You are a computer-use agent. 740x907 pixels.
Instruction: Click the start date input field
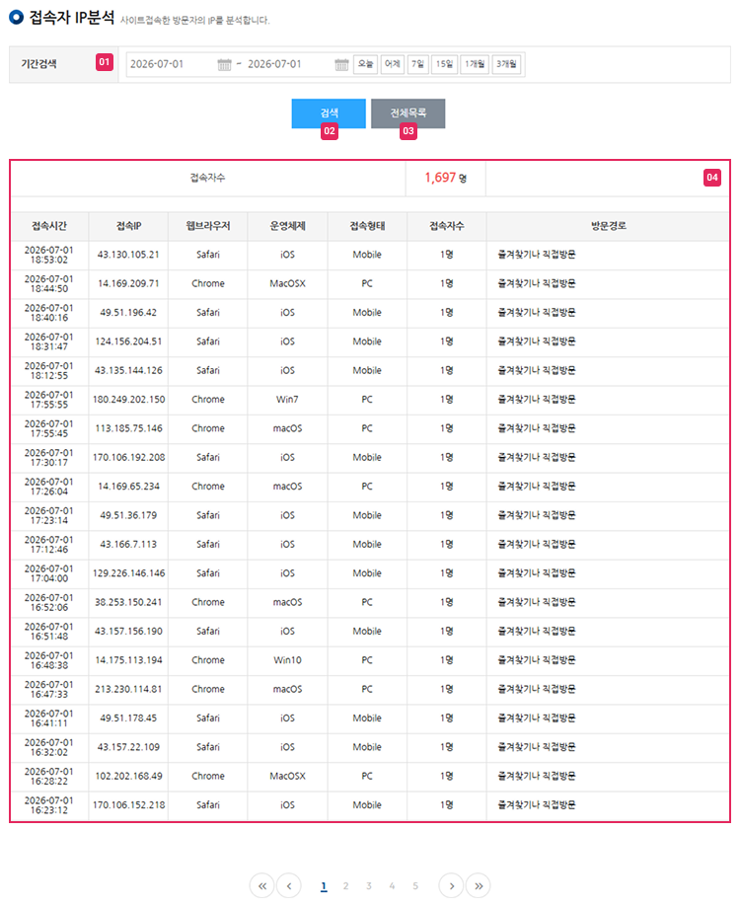[x=171, y=64]
